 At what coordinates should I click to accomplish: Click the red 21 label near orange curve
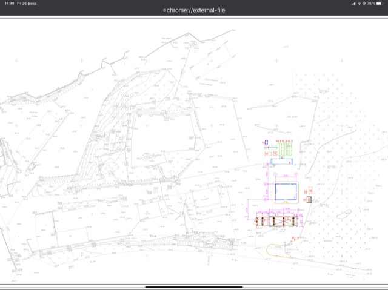tap(294, 236)
